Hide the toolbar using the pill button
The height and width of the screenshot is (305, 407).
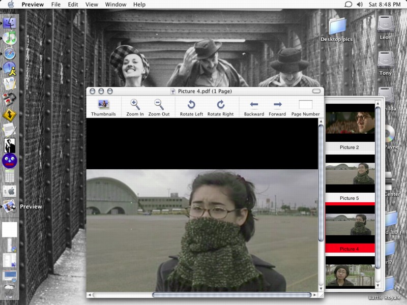(317, 91)
